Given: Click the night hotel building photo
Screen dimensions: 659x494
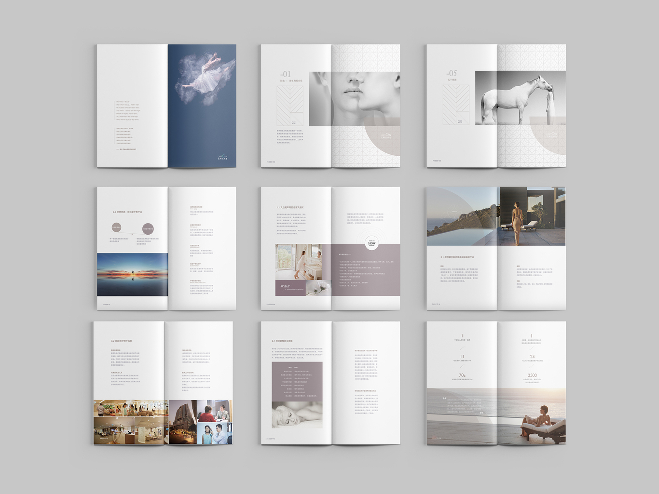Looking at the screenshot, I should tap(183, 422).
